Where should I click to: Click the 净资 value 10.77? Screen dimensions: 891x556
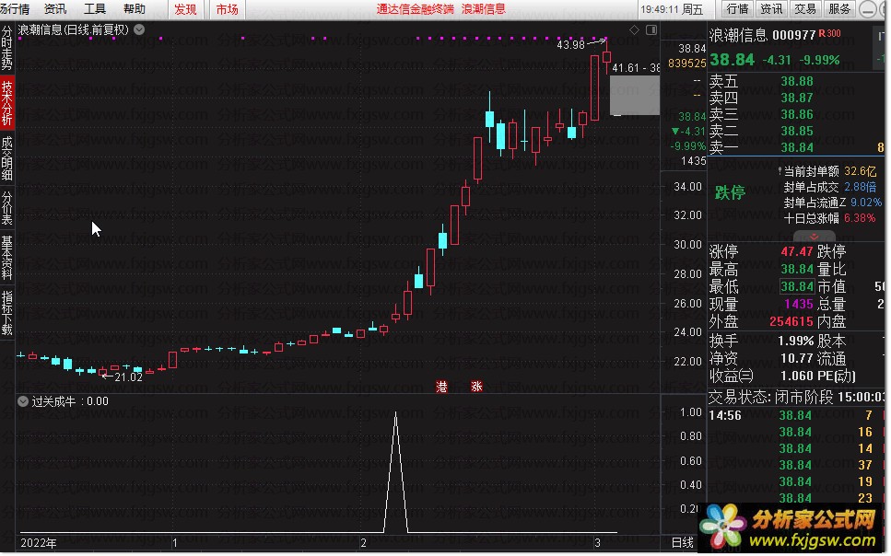pyautogui.click(x=797, y=358)
